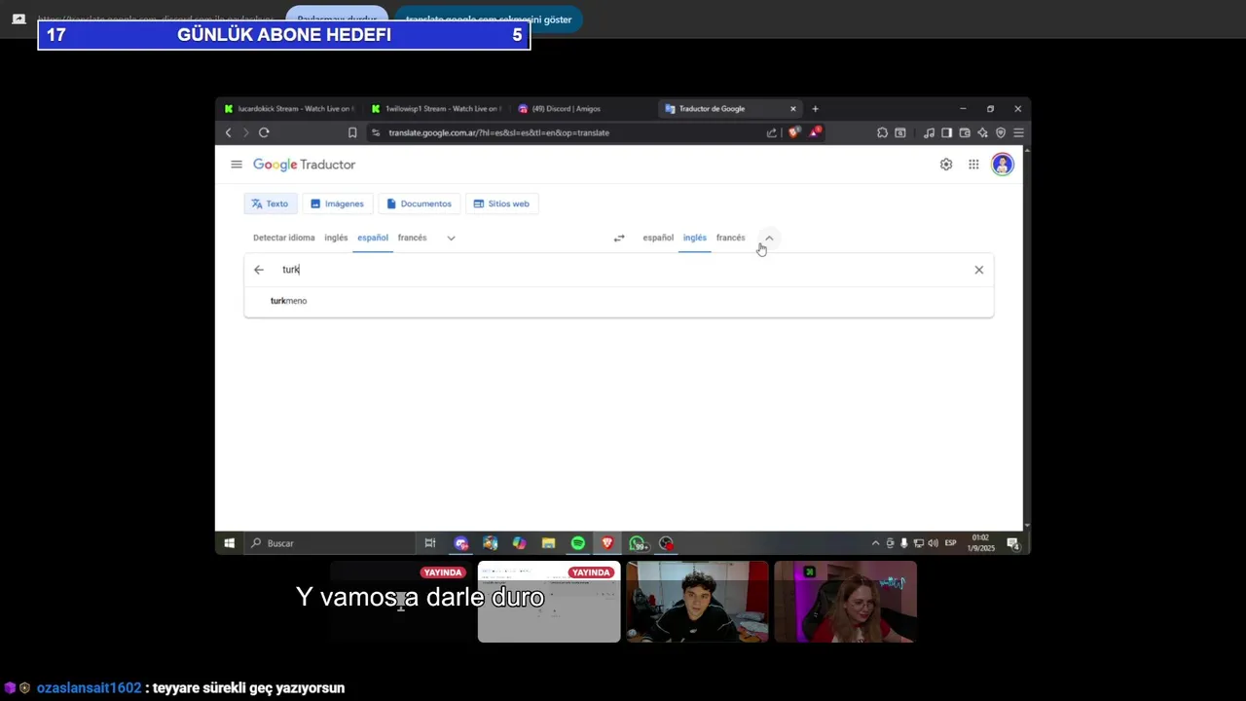Switch to the Imágenes translation tab

[337, 203]
